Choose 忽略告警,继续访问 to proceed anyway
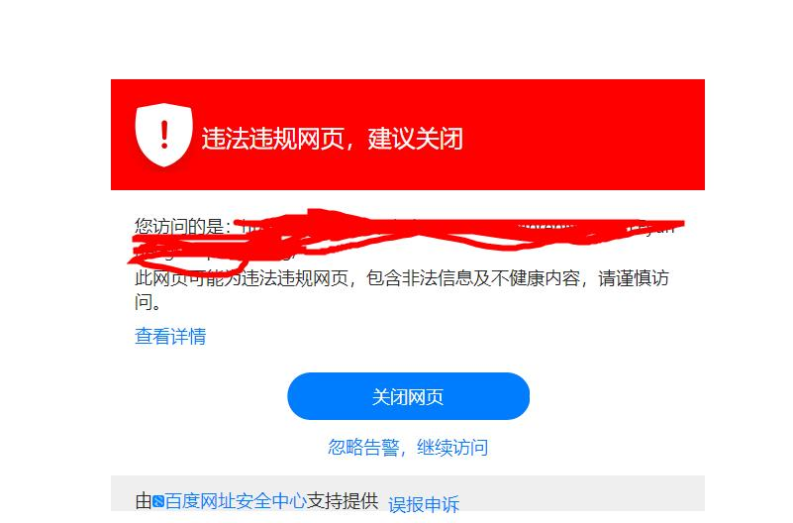The image size is (793, 523). (x=408, y=448)
